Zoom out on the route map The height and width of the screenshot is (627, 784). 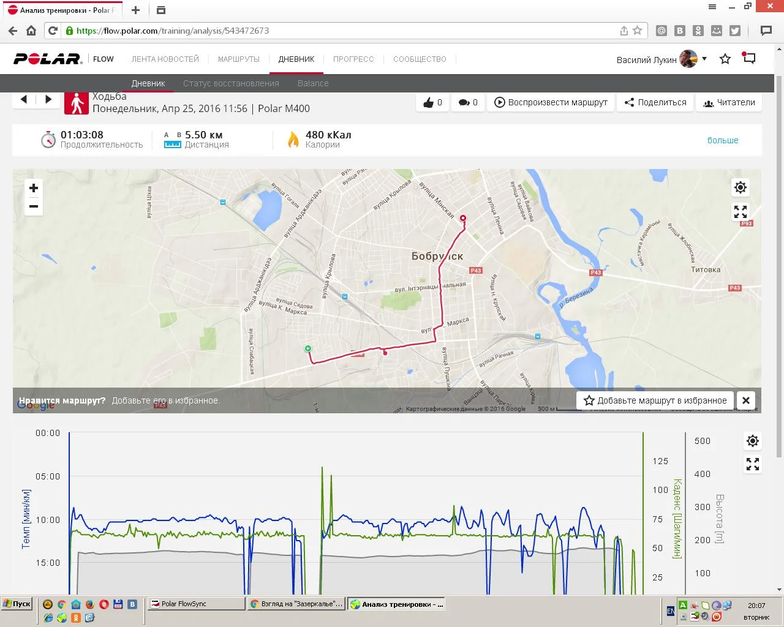point(34,206)
